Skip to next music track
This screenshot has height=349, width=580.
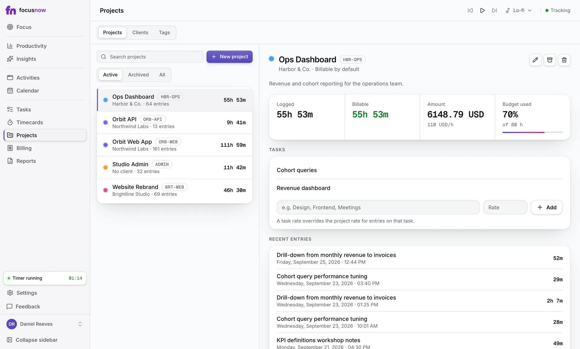[495, 11]
